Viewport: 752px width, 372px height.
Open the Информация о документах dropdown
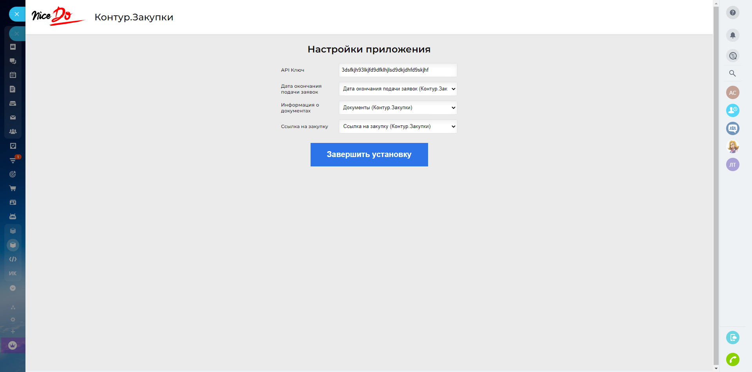[x=398, y=108]
